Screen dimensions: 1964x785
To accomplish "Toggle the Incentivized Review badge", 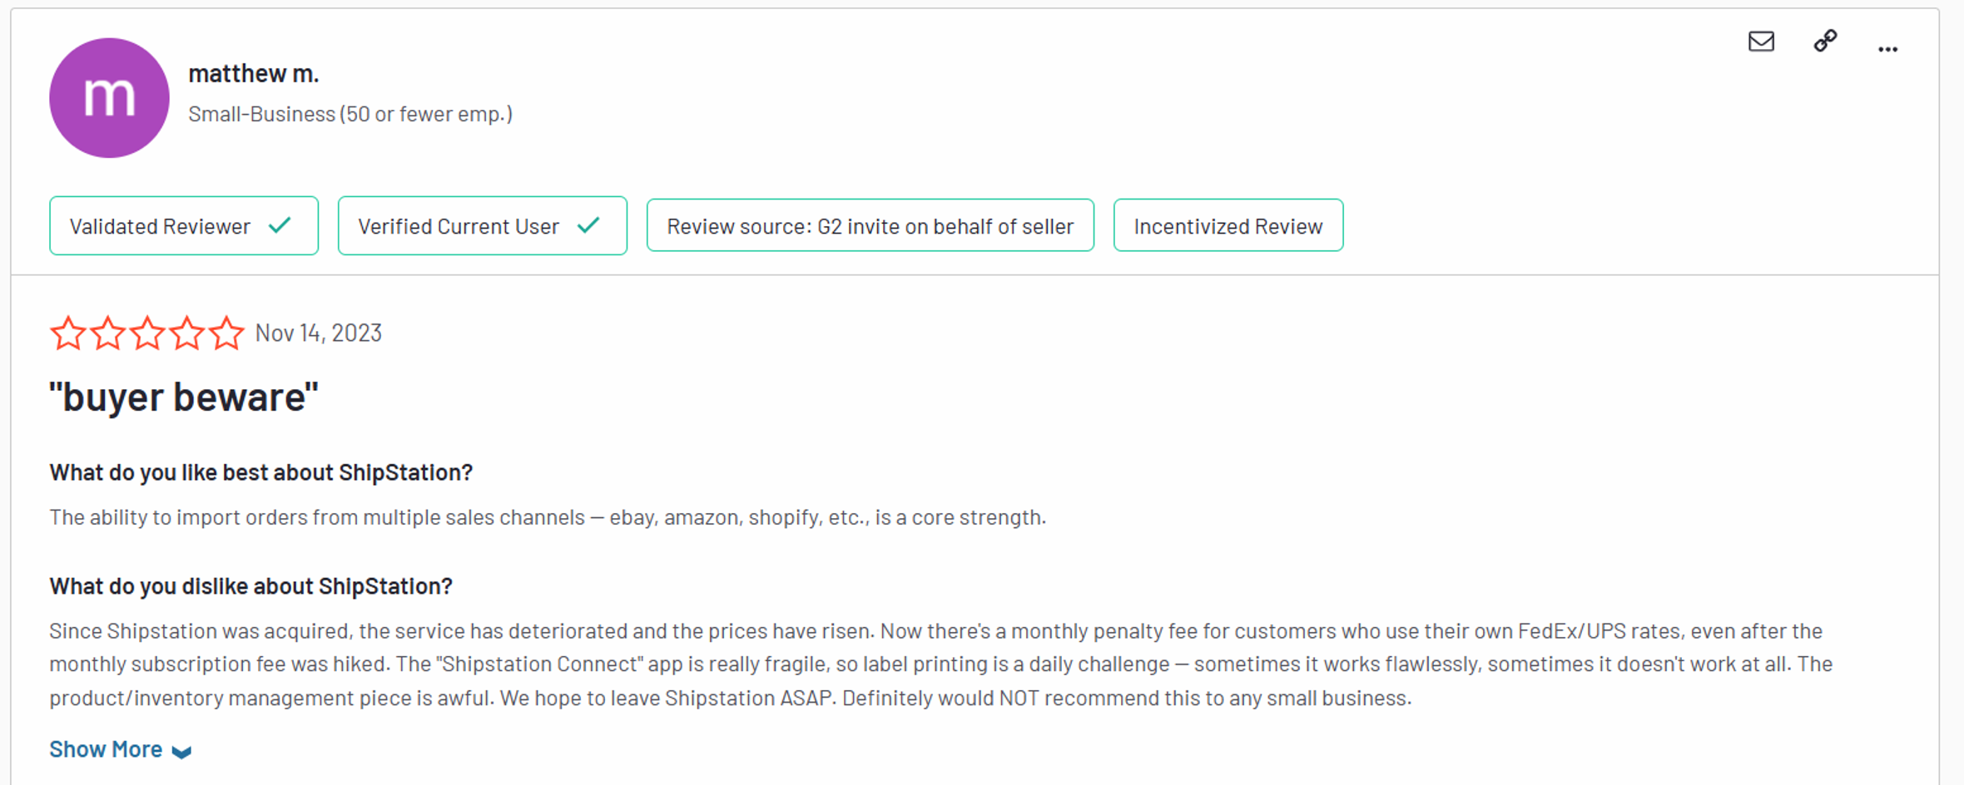I will (x=1227, y=225).
